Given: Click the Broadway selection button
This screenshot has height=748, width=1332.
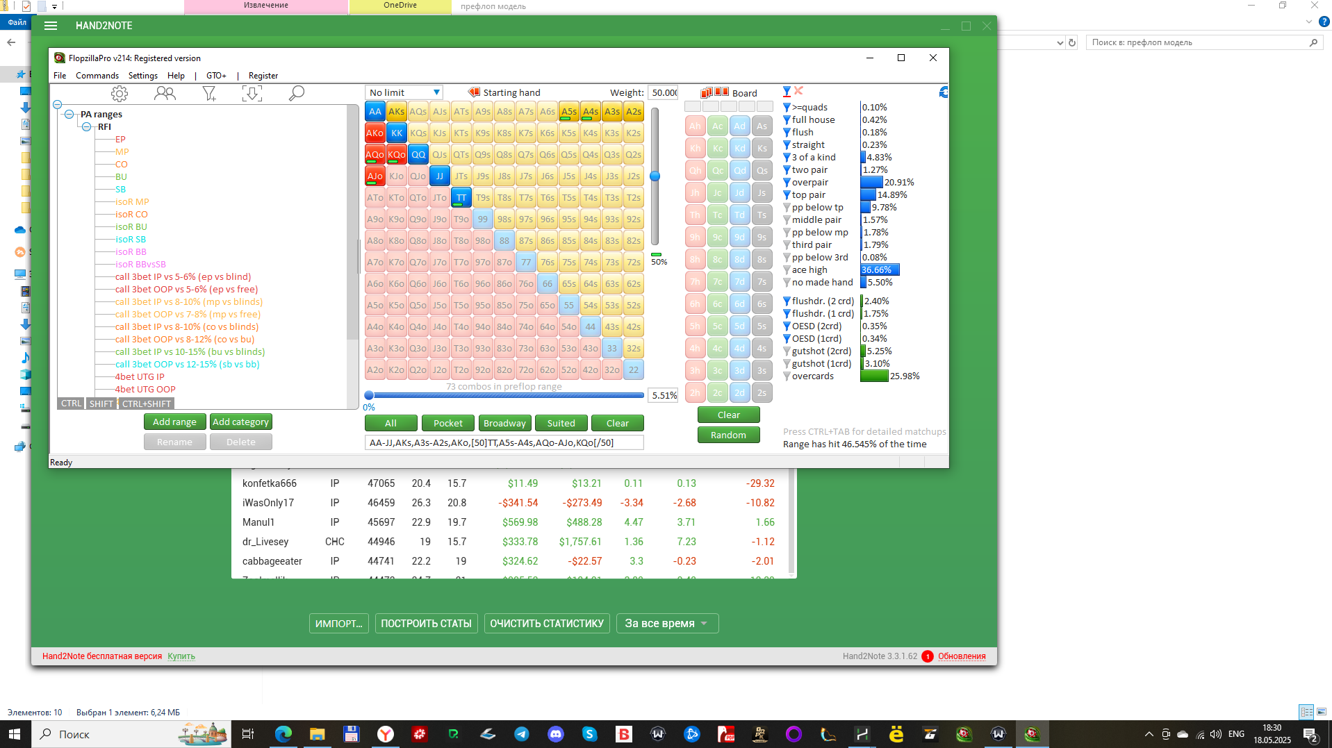Looking at the screenshot, I should (504, 423).
